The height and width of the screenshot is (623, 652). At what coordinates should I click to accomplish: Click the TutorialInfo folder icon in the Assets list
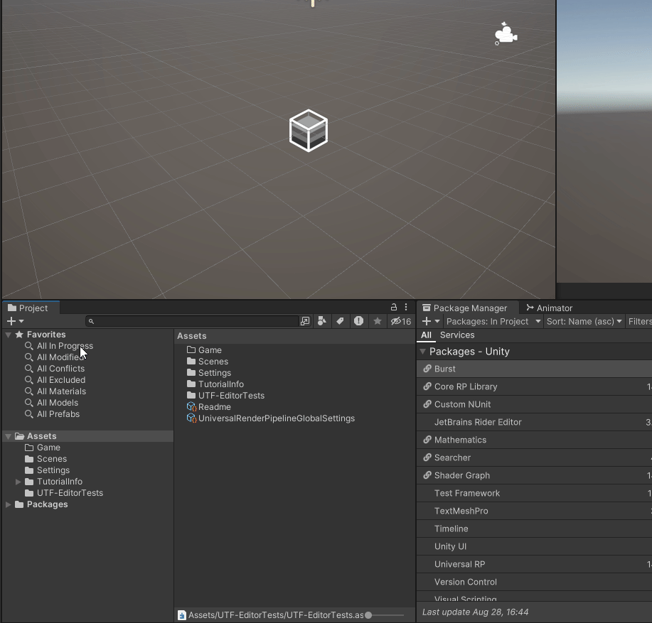pos(191,384)
